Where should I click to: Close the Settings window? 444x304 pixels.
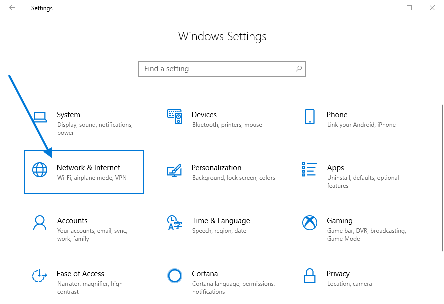tap(432, 8)
